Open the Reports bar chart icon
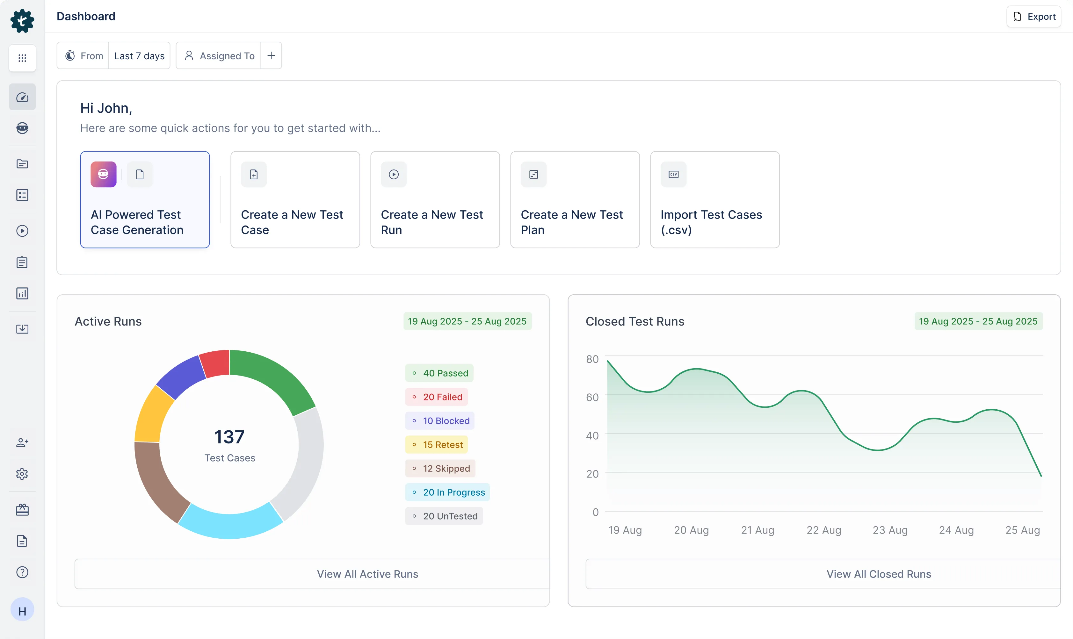The height and width of the screenshot is (639, 1073). pos(22,293)
